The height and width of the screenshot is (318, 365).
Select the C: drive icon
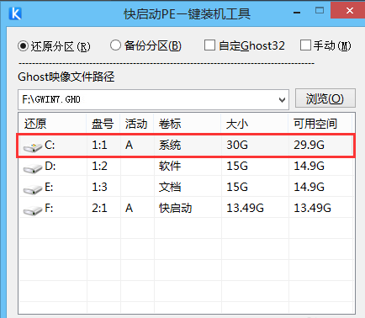33,147
